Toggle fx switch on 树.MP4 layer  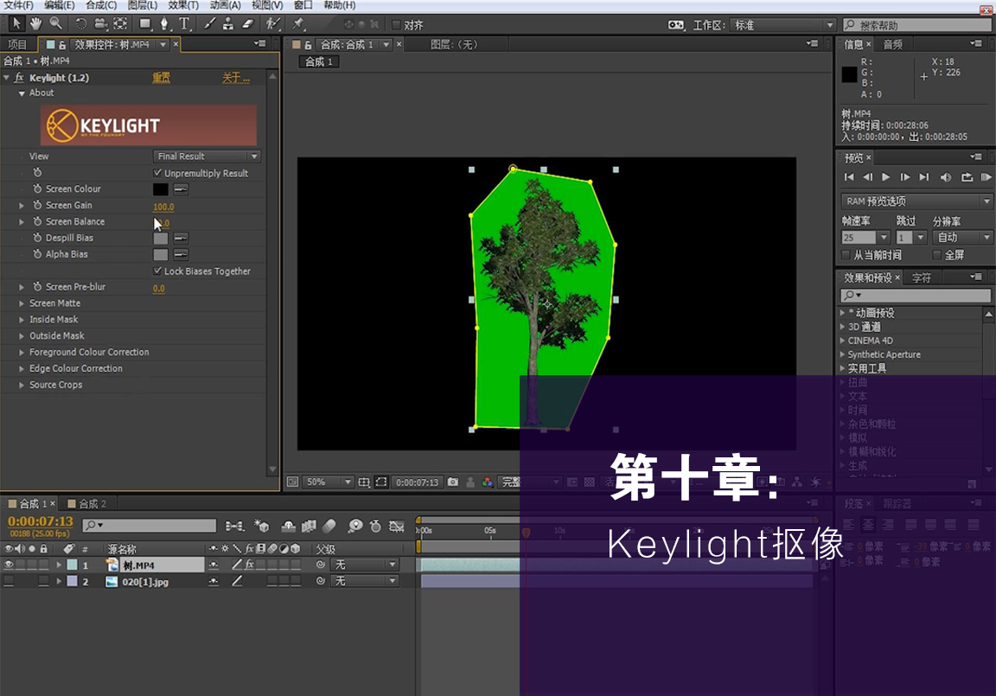tap(250, 565)
